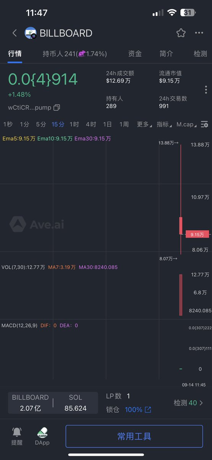Tap the vertical dots beside stats

(x=206, y=90)
